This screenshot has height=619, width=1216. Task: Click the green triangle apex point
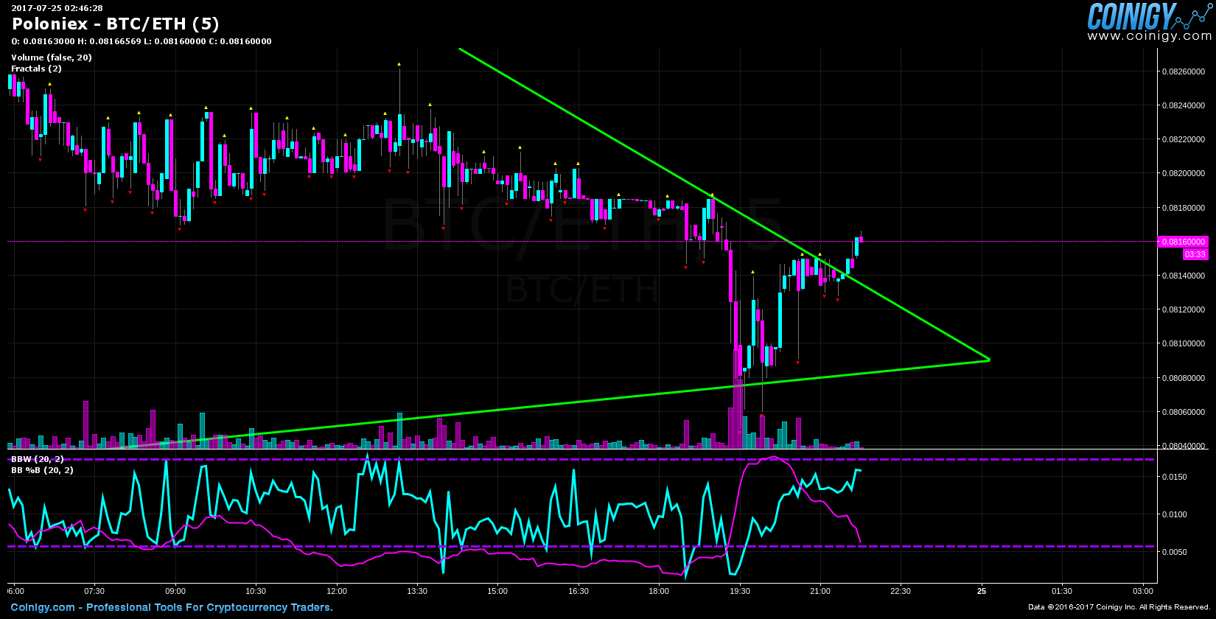click(988, 360)
